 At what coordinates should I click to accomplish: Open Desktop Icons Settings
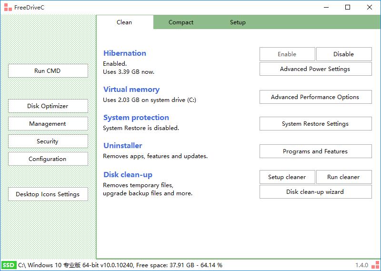[x=48, y=194]
